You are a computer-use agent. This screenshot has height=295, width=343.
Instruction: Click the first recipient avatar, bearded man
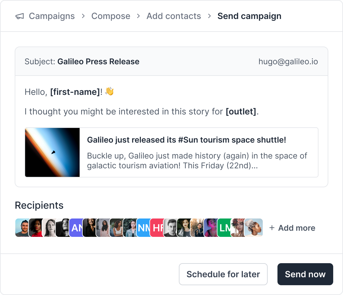coord(21,228)
